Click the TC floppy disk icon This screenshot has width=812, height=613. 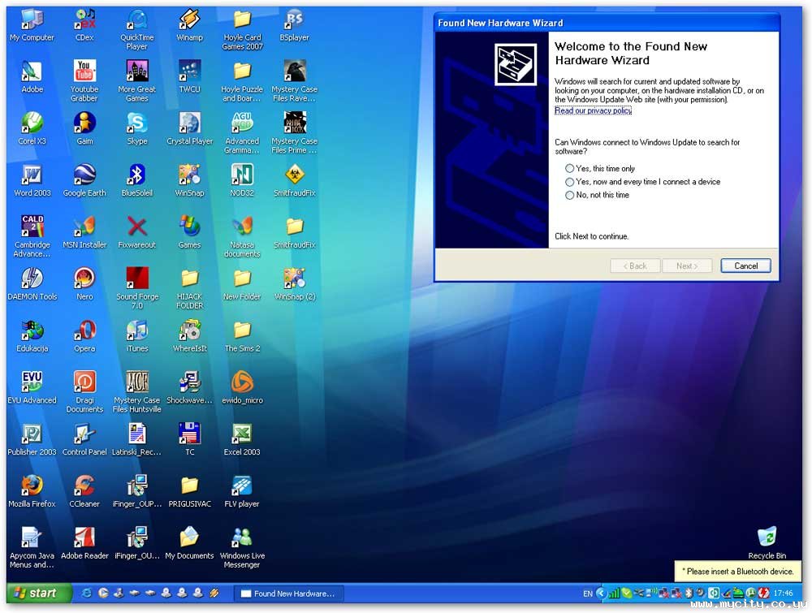tap(189, 439)
